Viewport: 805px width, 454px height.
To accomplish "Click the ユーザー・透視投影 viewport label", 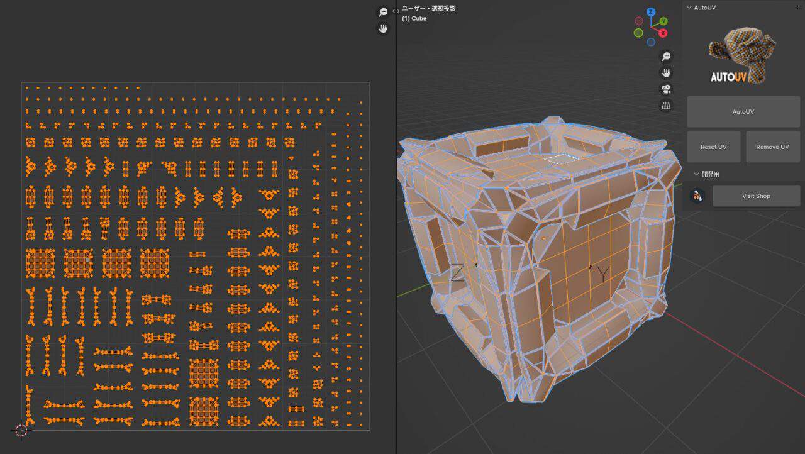I will tap(428, 9).
